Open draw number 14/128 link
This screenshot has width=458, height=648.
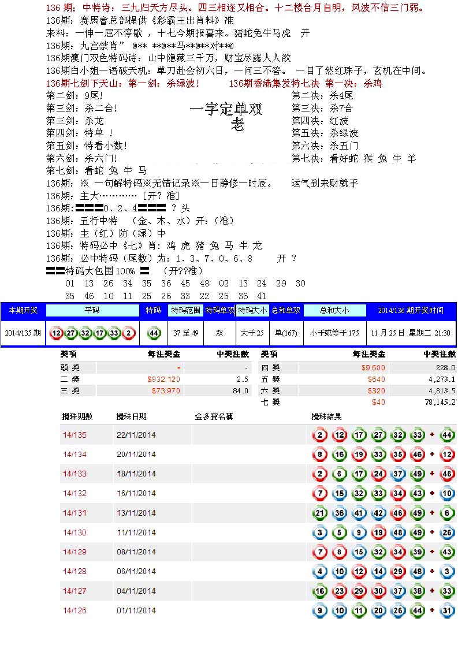tap(75, 572)
